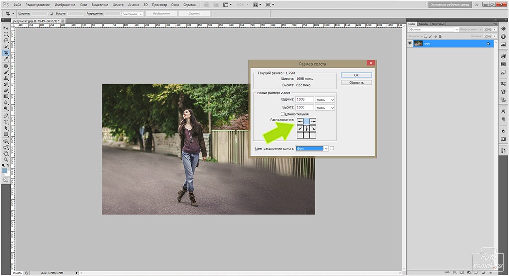Open the Фильтр menu
The image size is (509, 276).
point(118,5)
